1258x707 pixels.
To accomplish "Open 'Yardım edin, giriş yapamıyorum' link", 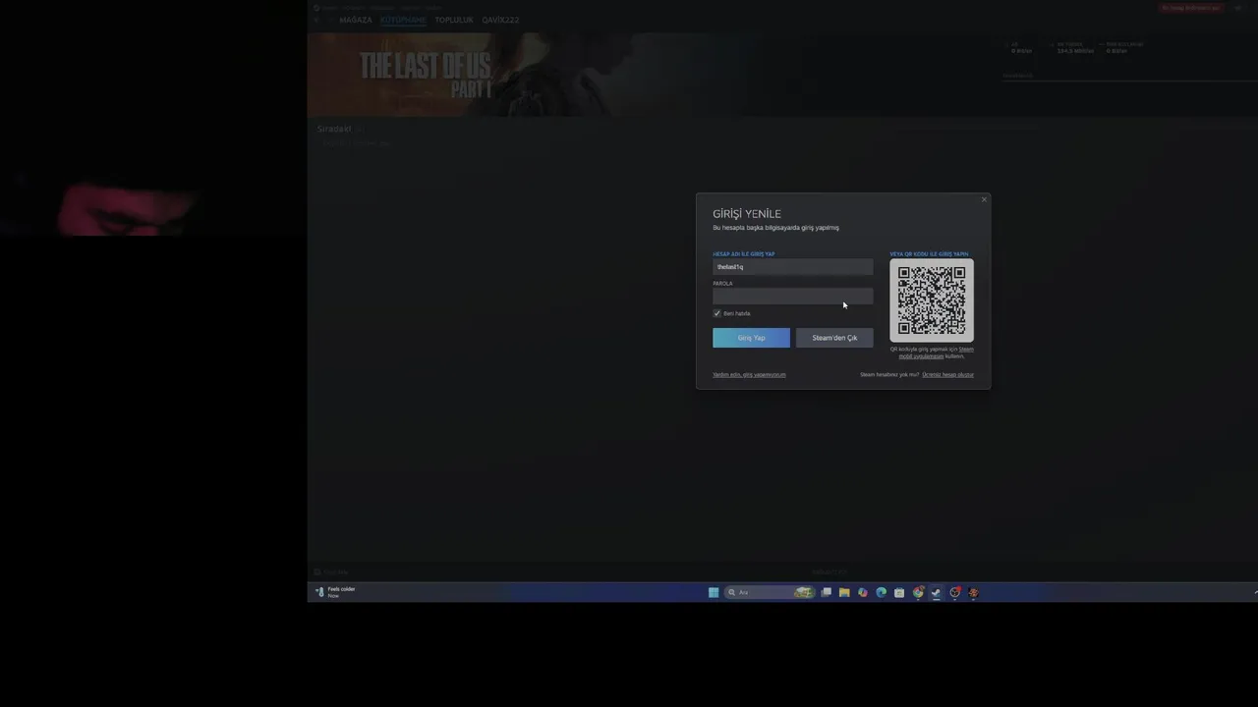I will coord(749,374).
